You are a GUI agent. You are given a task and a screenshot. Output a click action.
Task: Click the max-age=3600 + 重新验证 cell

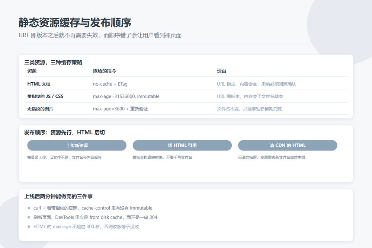pos(120,109)
